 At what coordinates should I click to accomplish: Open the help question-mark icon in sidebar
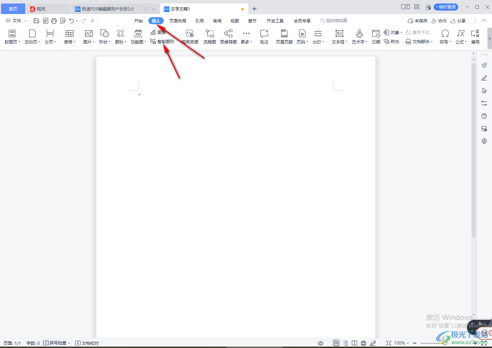click(484, 116)
